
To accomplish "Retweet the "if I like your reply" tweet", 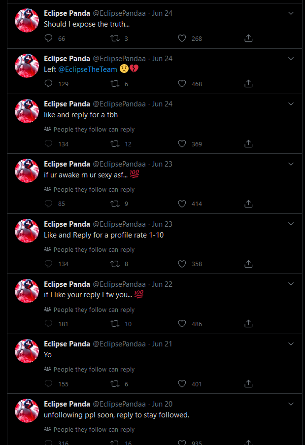I will 115,324.
